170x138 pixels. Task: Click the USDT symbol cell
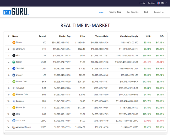pos(44,62)
